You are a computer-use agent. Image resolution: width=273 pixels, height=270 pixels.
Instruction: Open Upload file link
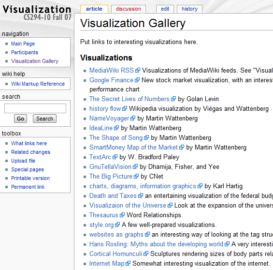[23, 161]
